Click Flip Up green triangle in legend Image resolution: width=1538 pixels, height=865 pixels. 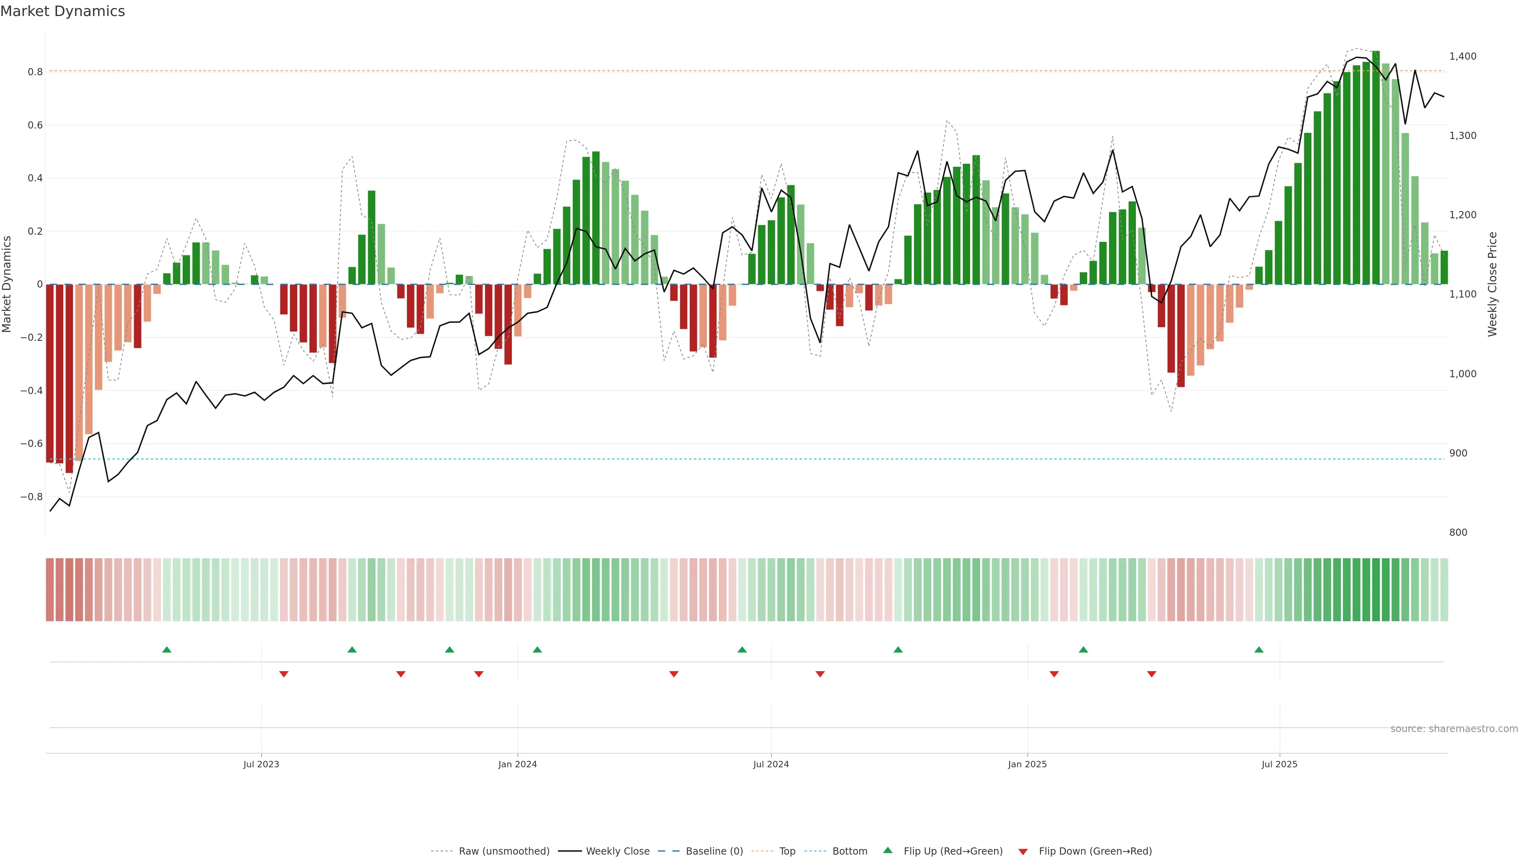point(888,850)
